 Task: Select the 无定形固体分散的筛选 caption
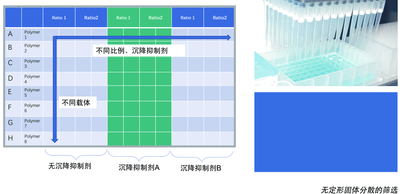point(359,190)
